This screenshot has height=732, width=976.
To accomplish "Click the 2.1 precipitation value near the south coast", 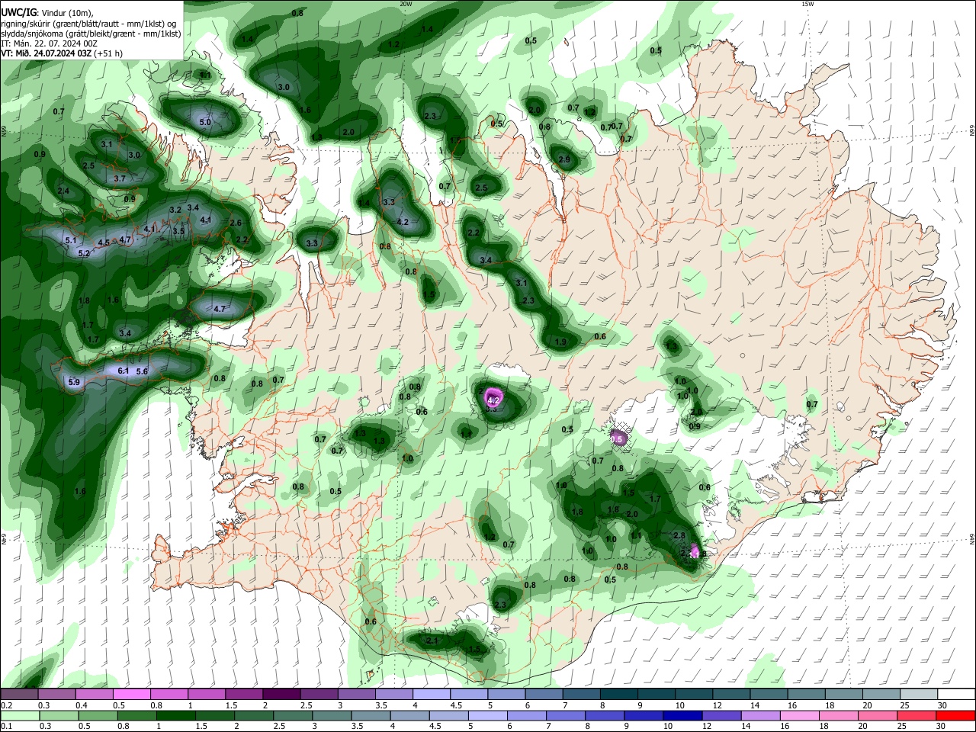I will 432,641.
